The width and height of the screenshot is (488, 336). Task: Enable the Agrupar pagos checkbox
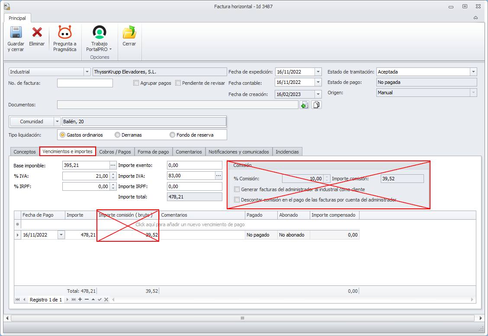pyautogui.click(x=136, y=83)
